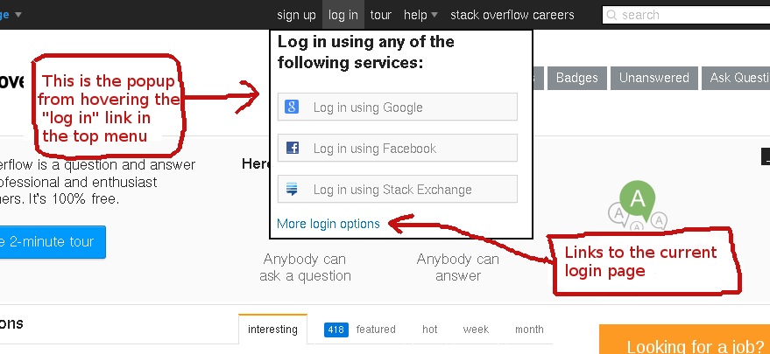Open the sign up link
Screen dimensions: 770x354
point(296,15)
